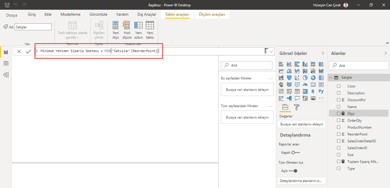
Task: Click the Yeni tablo icon
Action: (150, 25)
